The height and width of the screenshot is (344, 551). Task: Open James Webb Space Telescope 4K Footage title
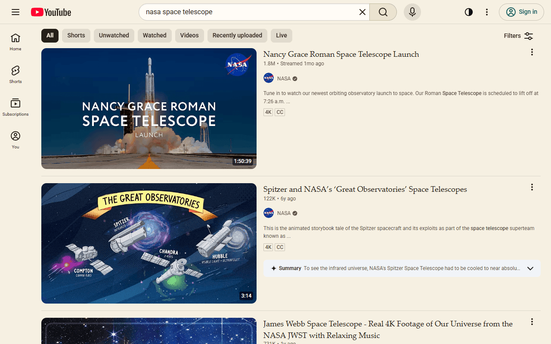point(388,330)
